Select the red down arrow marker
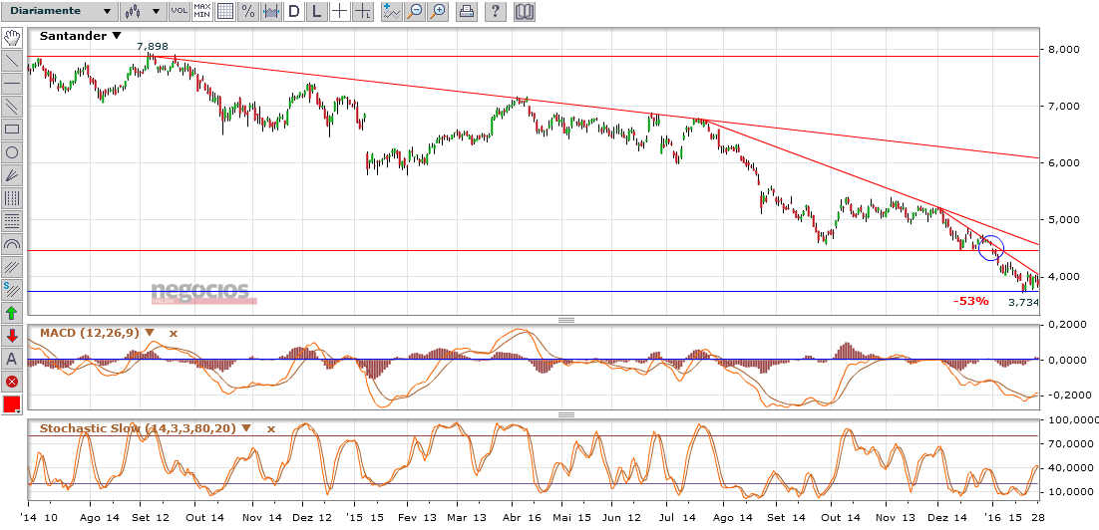The image size is (1099, 530). click(x=12, y=336)
